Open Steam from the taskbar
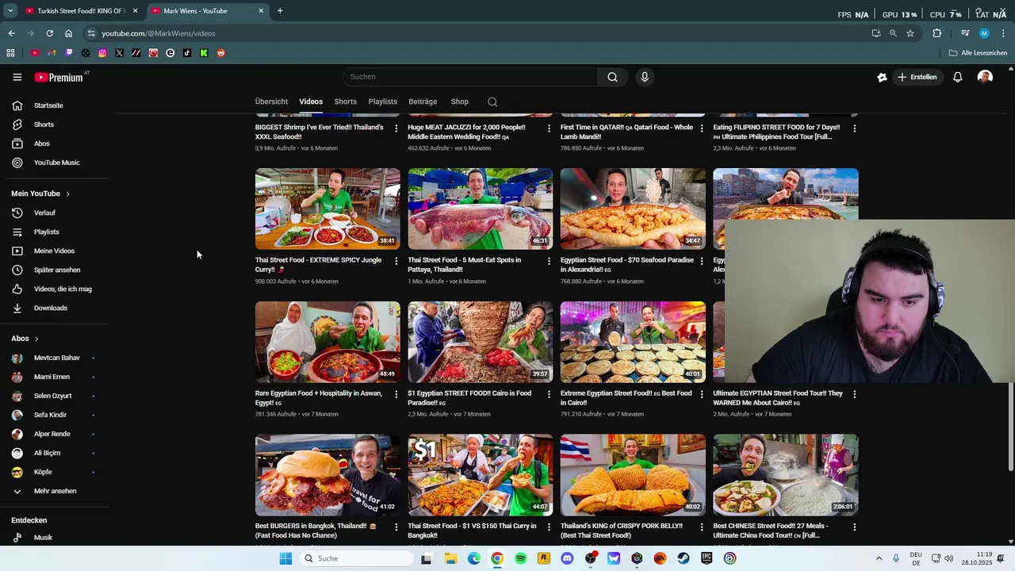The width and height of the screenshot is (1015, 571). 684,558
